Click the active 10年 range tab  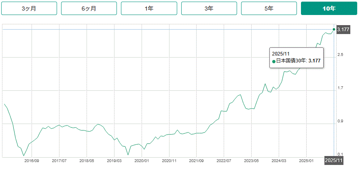tap(329, 9)
